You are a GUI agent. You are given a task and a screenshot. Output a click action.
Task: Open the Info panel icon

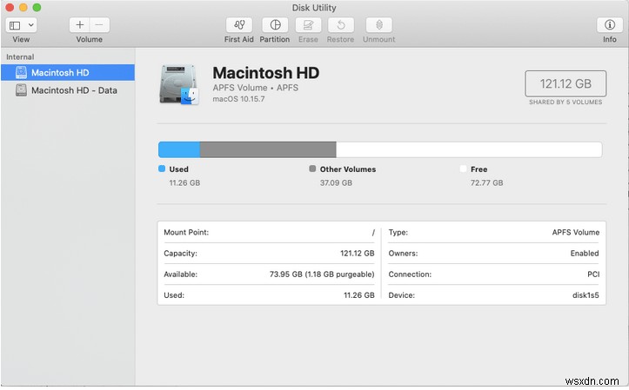tap(610, 25)
